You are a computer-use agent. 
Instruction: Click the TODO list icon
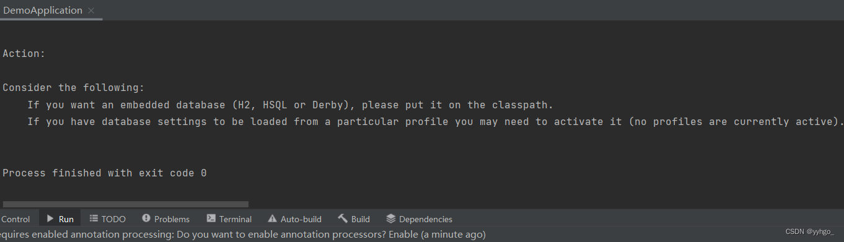coord(94,218)
